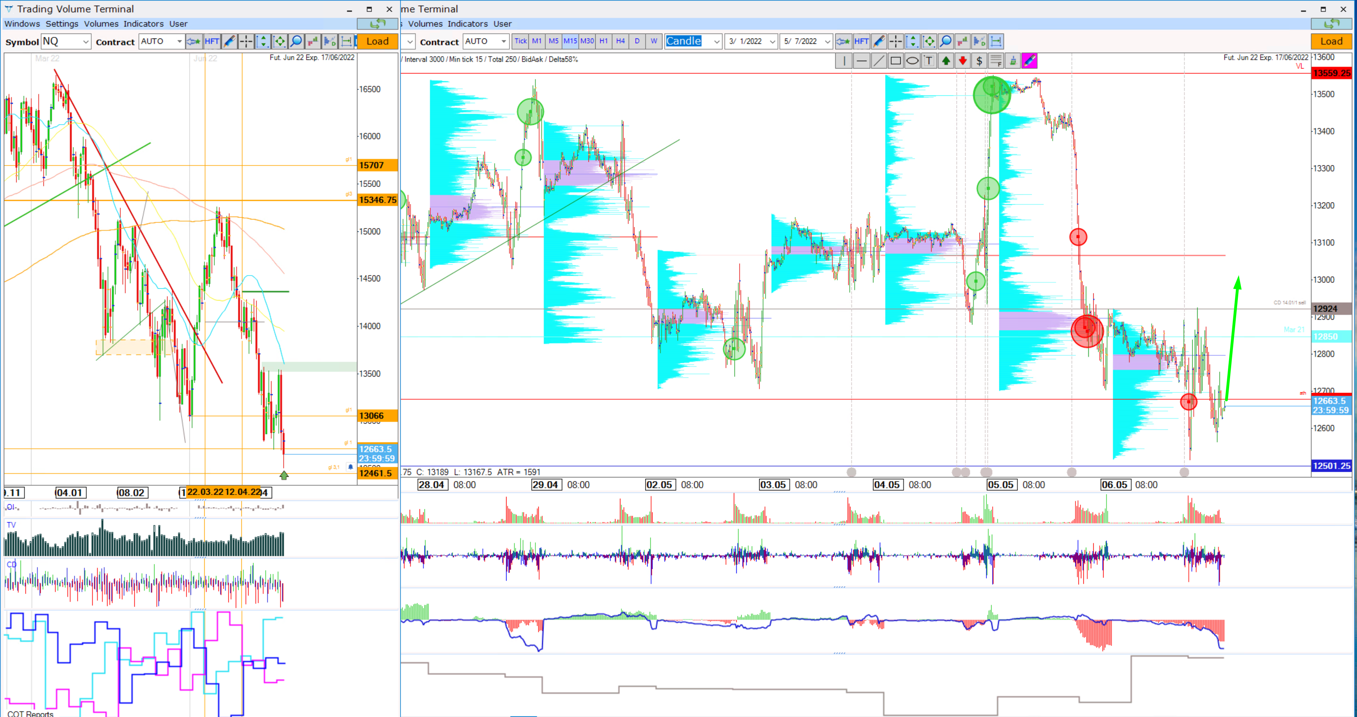Image resolution: width=1357 pixels, height=717 pixels.
Task: Click the red-green bars icon in the left terminal
Action: [313, 41]
